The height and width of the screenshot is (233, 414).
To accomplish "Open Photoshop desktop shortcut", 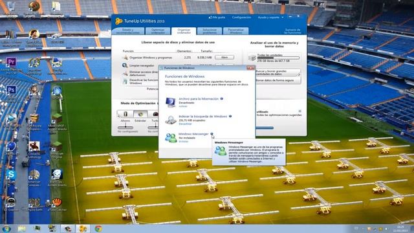I will point(11,91).
